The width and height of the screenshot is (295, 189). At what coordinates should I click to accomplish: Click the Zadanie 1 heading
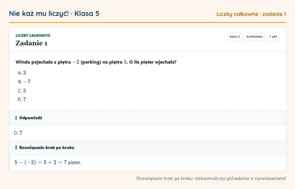click(32, 43)
